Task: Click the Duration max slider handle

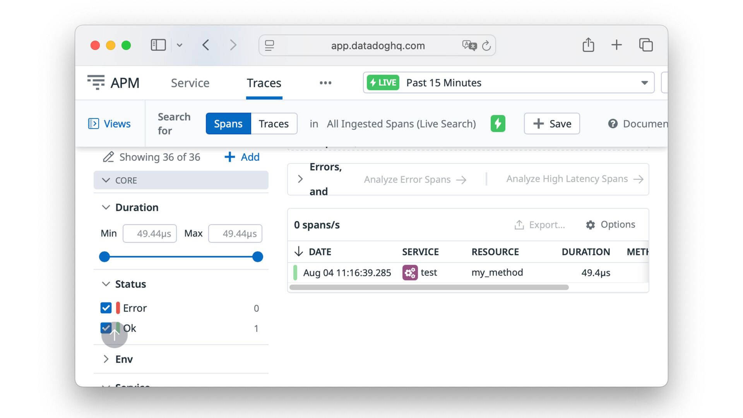Action: pos(258,257)
